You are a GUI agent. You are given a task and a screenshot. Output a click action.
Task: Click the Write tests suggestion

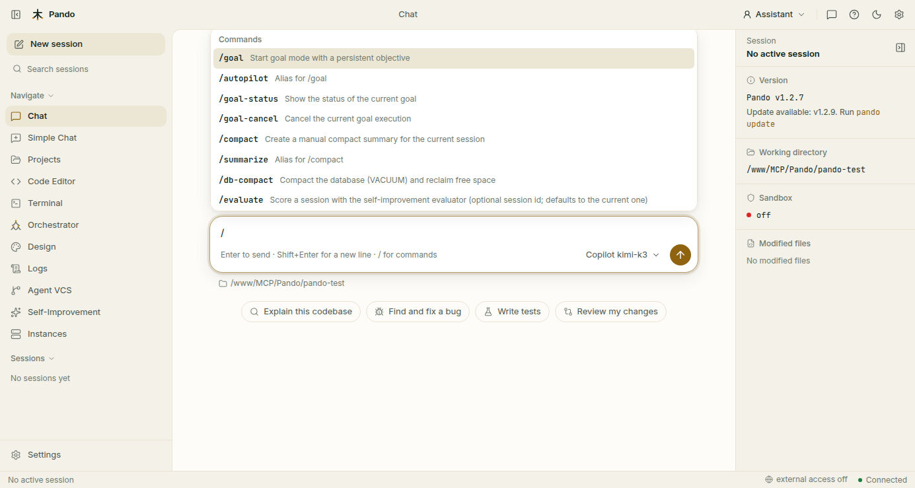(512, 312)
